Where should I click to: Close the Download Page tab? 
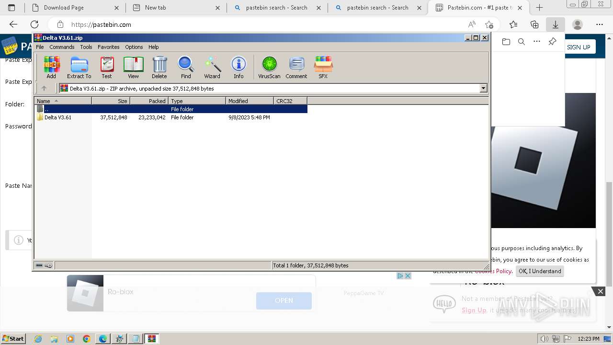[116, 8]
